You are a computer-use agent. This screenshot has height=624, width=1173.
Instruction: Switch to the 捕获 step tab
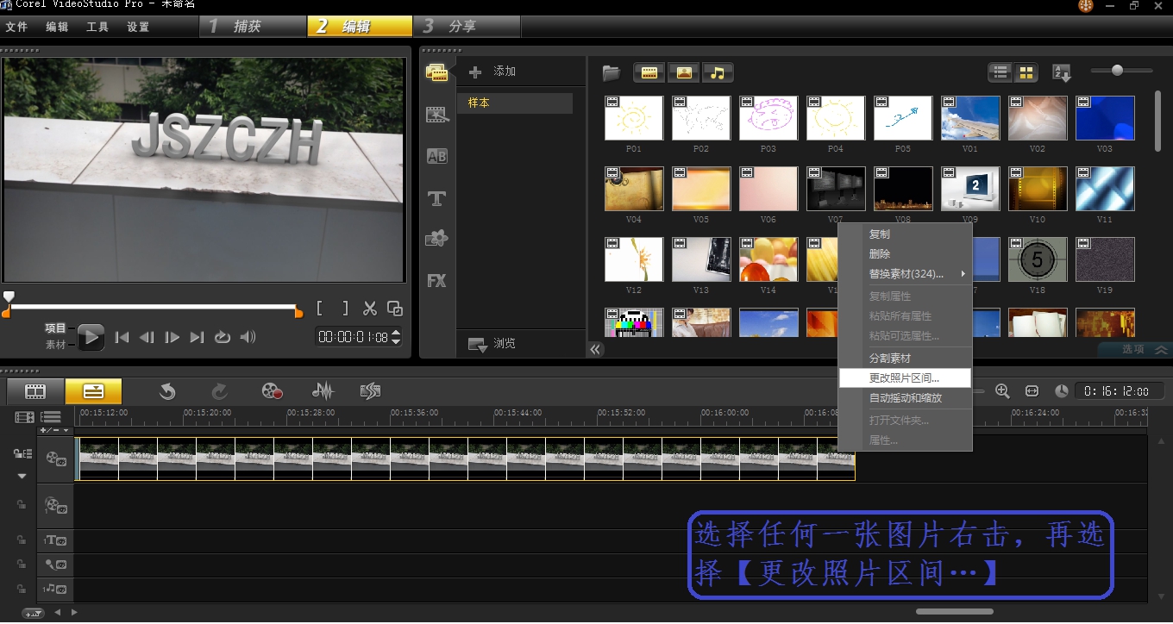coord(254,27)
